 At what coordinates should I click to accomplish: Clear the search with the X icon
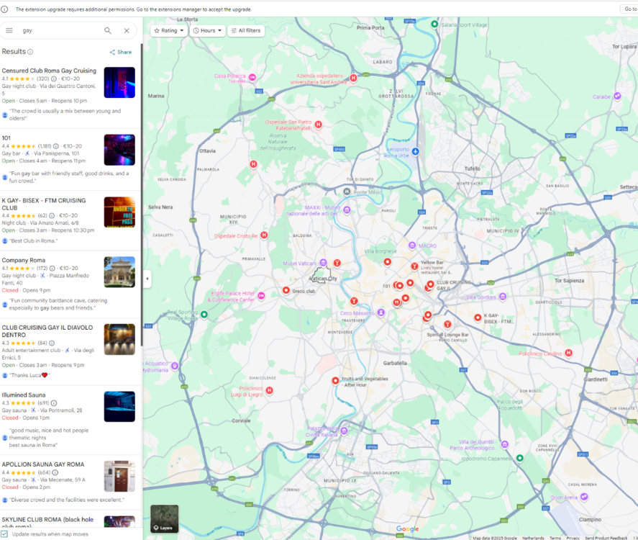127,30
